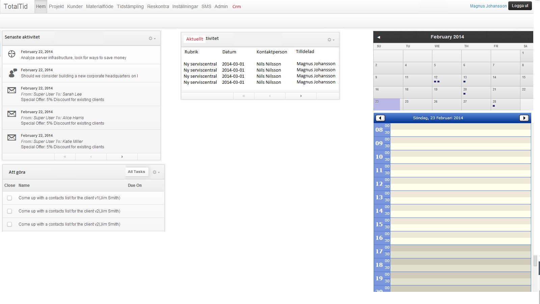The height and width of the screenshot is (304, 540).
Task: Select February 20 in the calendar
Action: click(476, 92)
